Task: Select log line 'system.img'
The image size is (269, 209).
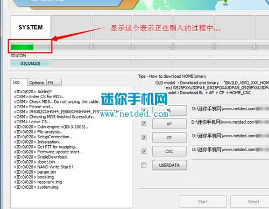Action: pos(36,187)
